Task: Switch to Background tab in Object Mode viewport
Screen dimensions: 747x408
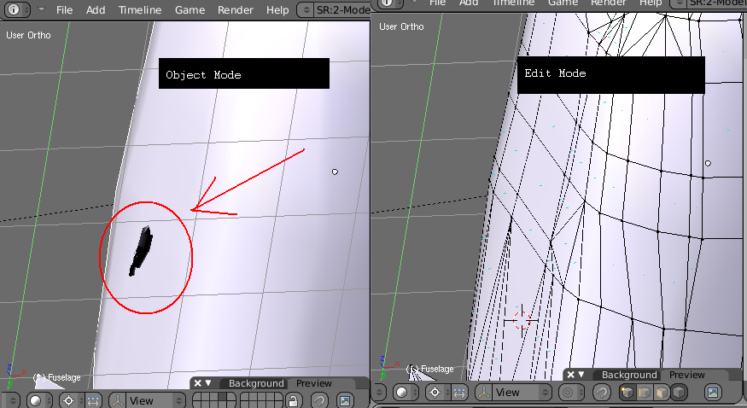Action: (256, 383)
